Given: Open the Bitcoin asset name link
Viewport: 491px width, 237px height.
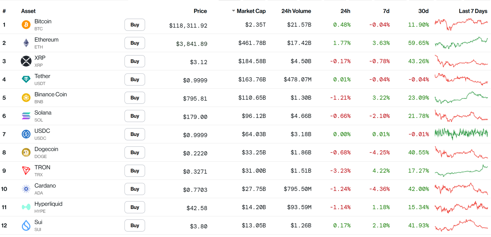Looking at the screenshot, I should click(43, 21).
